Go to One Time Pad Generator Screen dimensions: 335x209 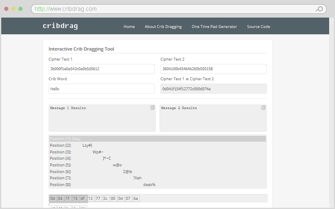point(214,27)
